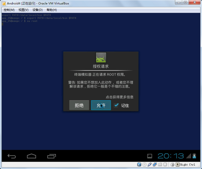Viewport: 202px width, 169px height.
Task: Click the VirtualBox hard disk activity icon
Action: pyautogui.click(x=139, y=165)
